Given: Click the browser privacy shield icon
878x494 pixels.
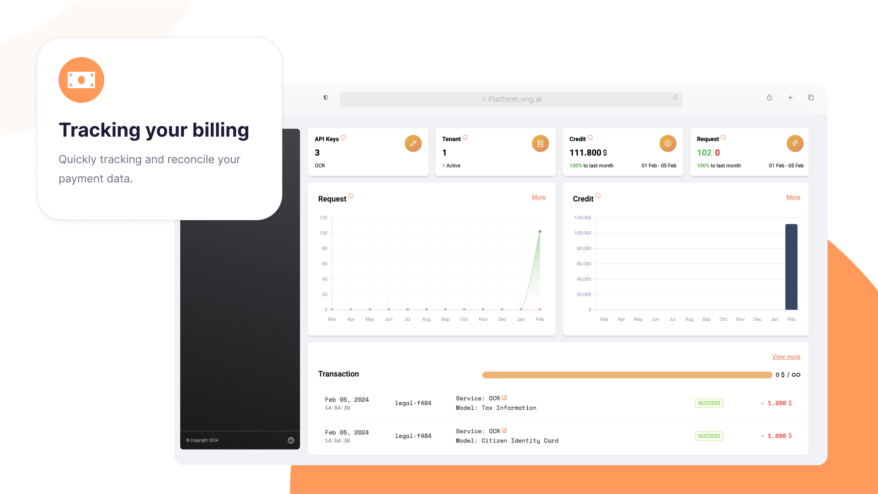Looking at the screenshot, I should [x=326, y=98].
